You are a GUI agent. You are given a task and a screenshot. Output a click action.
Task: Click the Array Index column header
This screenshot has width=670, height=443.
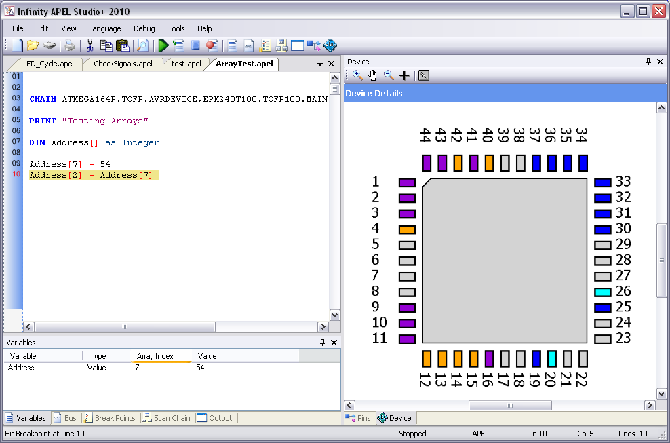pos(155,356)
